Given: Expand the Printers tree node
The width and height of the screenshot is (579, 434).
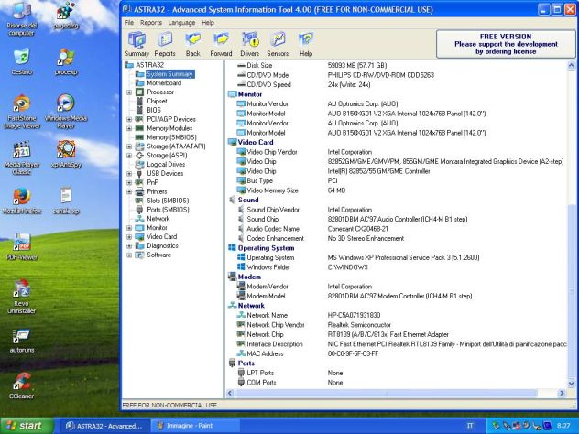Looking at the screenshot, I should coord(129,191).
